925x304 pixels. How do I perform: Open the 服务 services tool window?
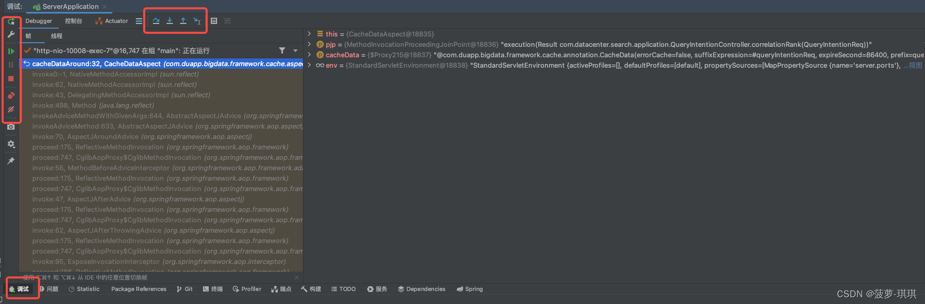click(377, 289)
